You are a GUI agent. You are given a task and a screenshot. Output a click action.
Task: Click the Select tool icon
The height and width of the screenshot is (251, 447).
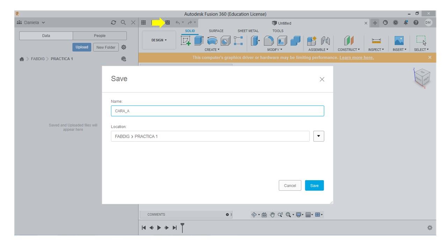click(421, 40)
